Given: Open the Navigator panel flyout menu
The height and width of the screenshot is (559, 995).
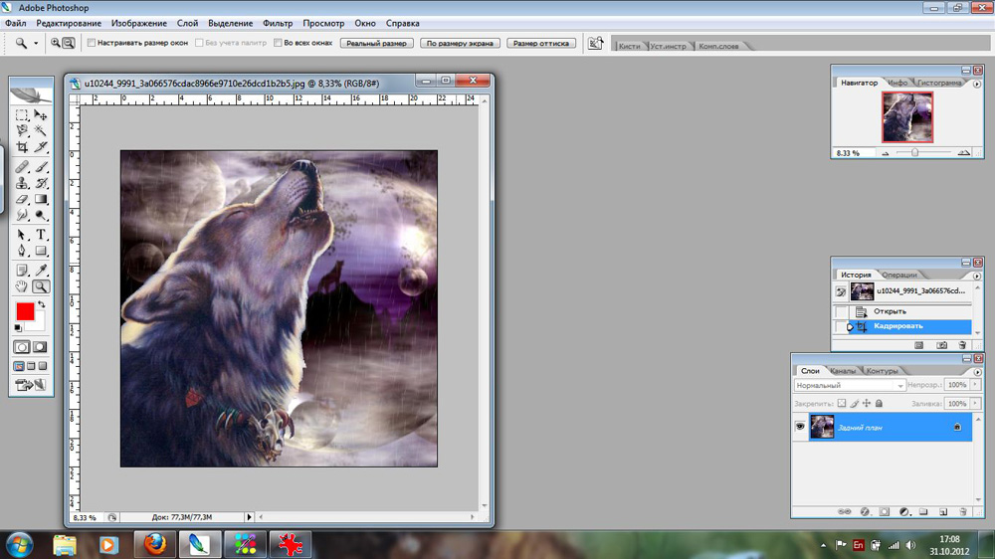Looking at the screenshot, I should click(x=977, y=84).
